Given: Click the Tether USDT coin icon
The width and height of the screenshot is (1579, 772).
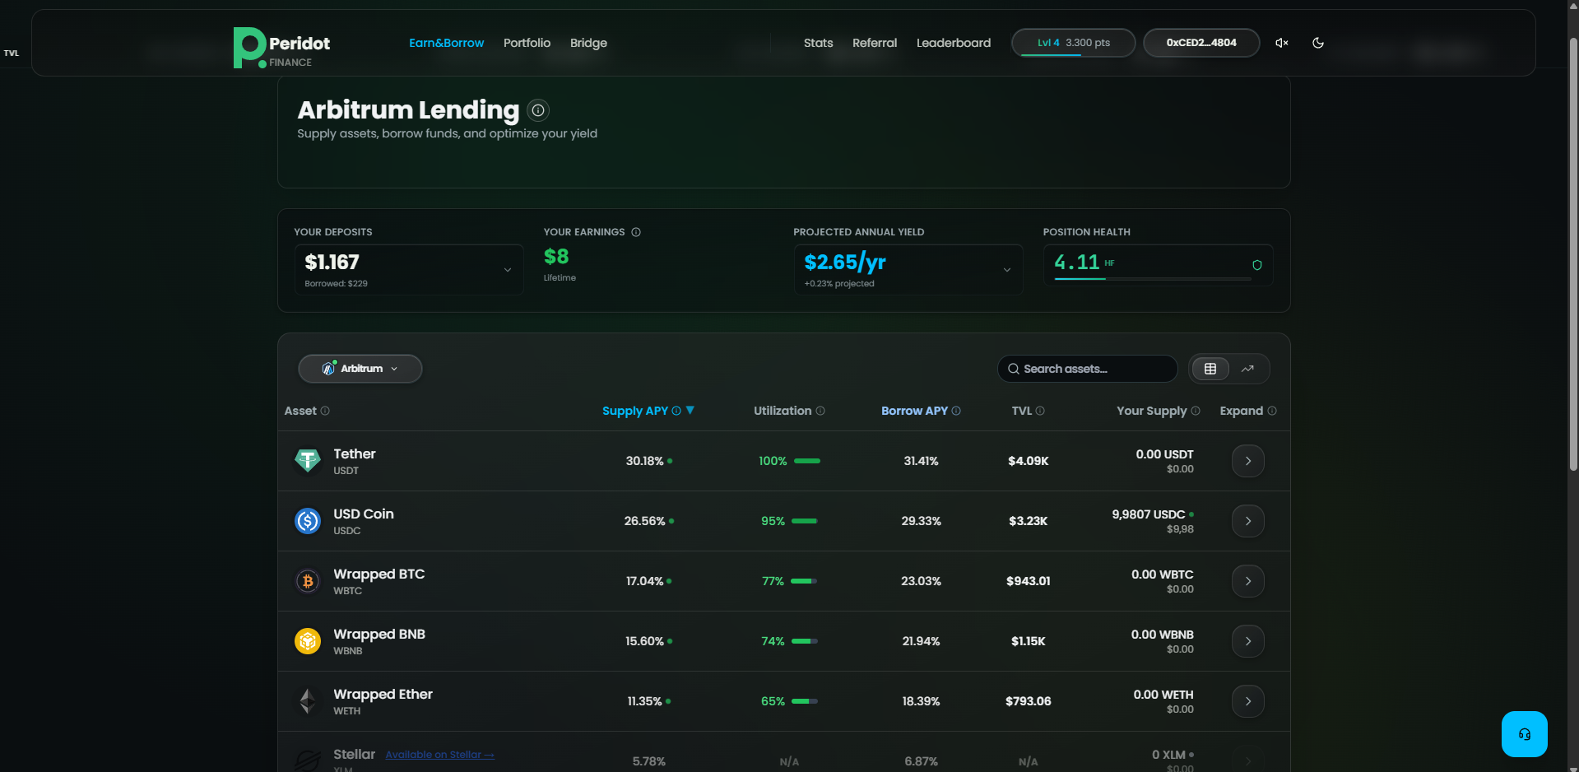Looking at the screenshot, I should [x=308, y=461].
